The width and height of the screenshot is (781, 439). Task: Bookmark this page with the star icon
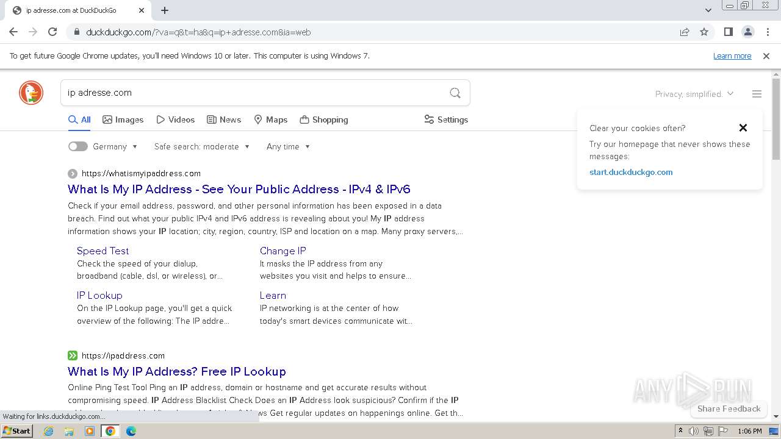coord(704,32)
